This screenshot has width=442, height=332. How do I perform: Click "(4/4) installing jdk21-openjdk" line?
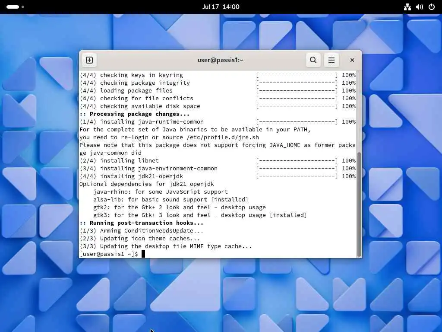(x=218, y=176)
